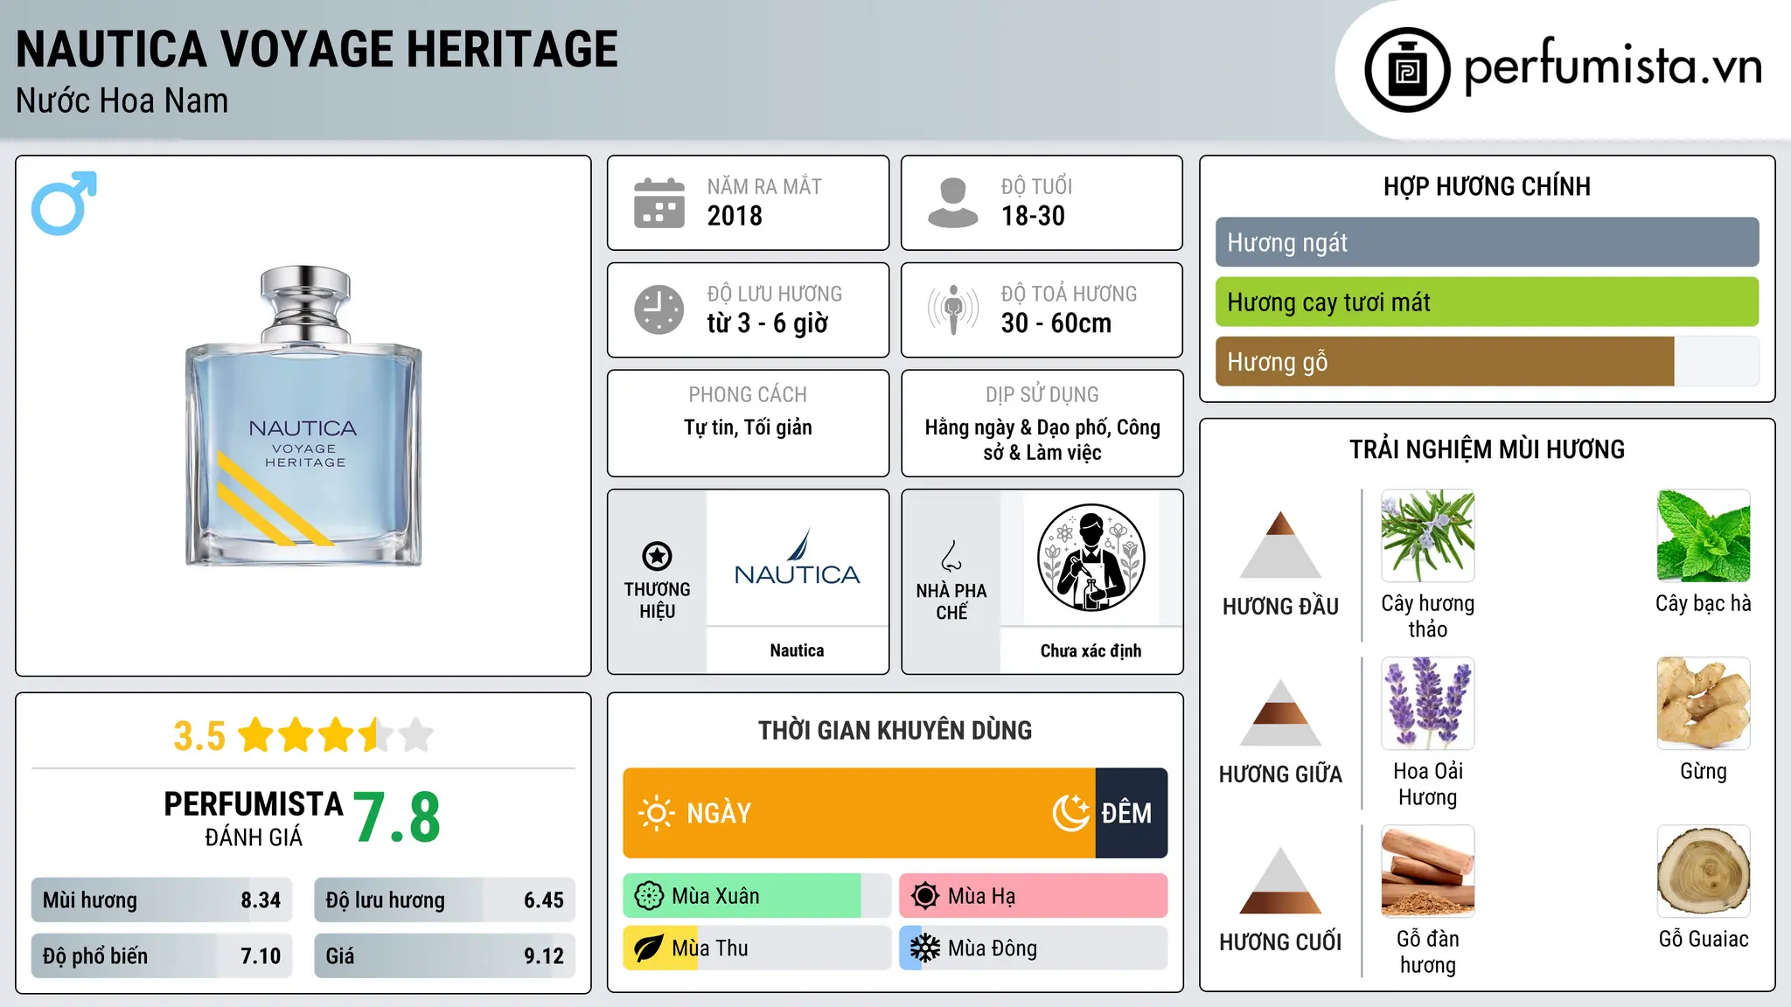Click the Nautica brand logo
Image resolution: width=1791 pixels, height=1007 pixels.
point(797,558)
